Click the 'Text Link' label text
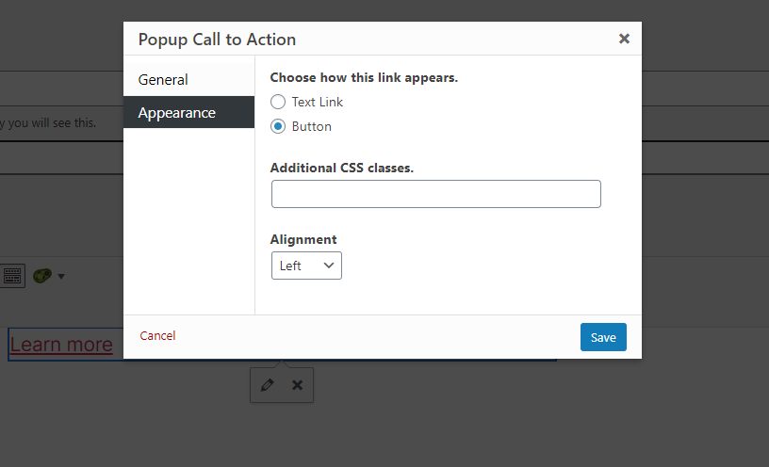769x467 pixels. click(318, 102)
